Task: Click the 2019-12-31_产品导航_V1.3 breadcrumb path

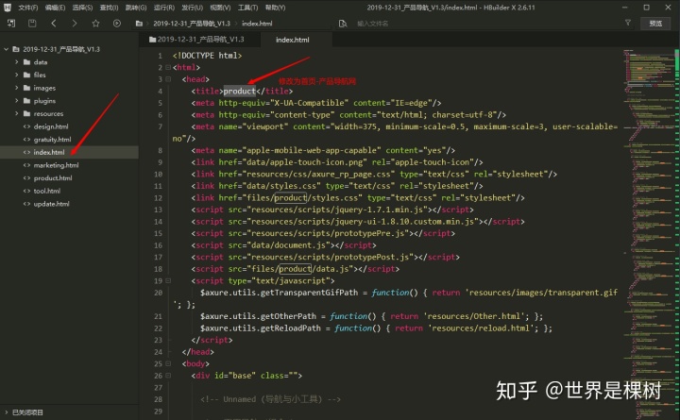Action: coord(192,24)
